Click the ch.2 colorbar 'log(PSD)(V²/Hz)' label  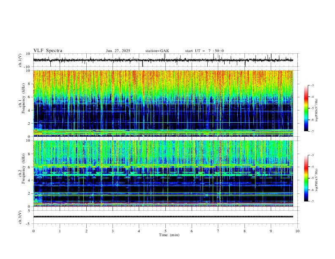317,180
